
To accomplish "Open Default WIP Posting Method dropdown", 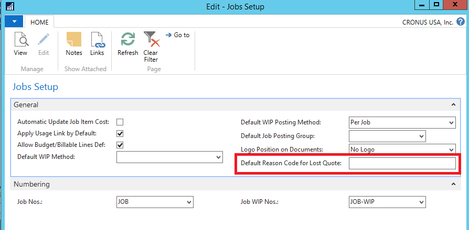I will click(451, 123).
